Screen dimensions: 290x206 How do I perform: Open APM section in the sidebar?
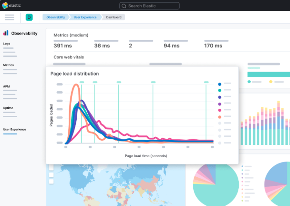[6, 86]
